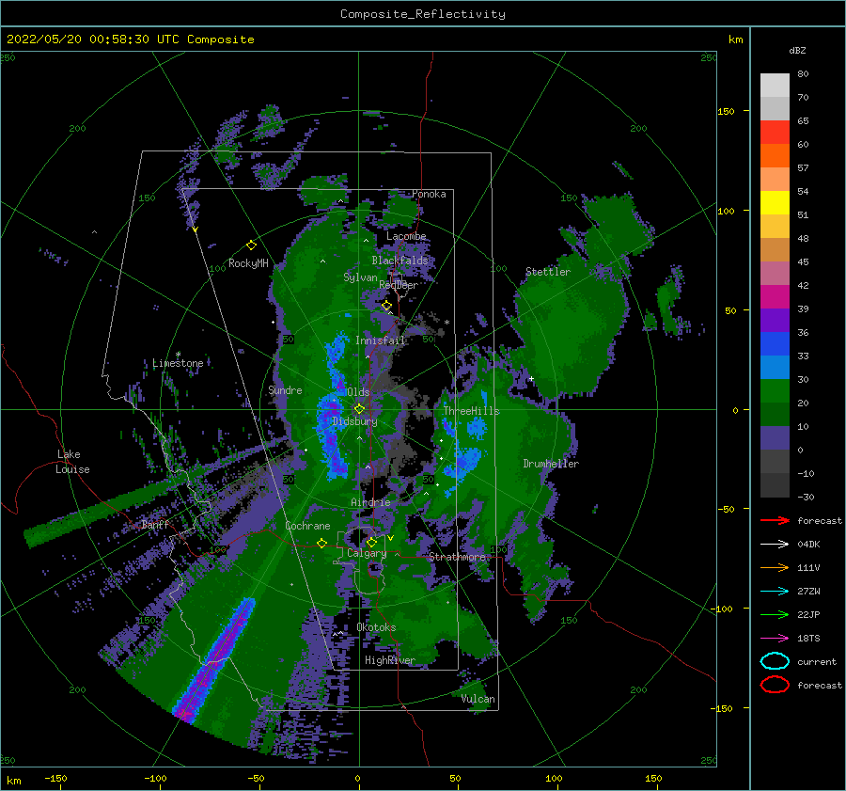Click the Banff town label
This screenshot has height=791, width=846.
coord(155,525)
